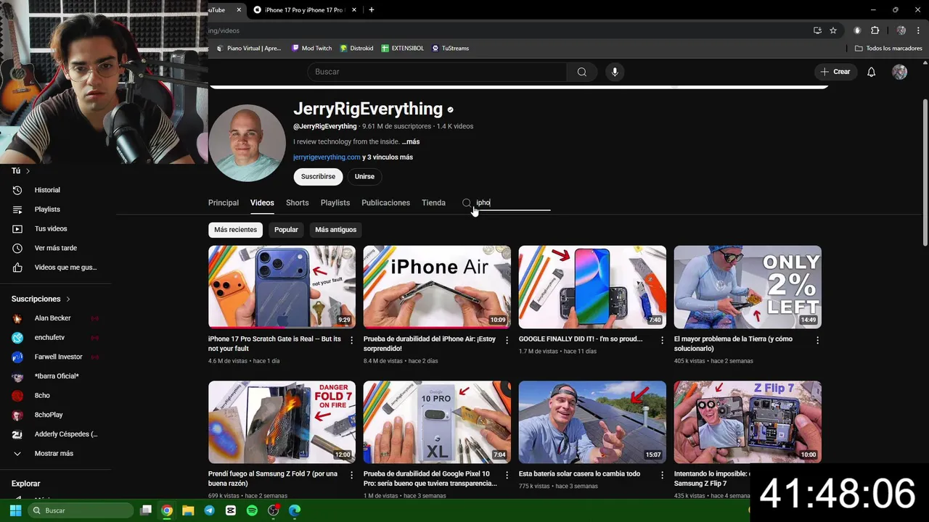The width and height of the screenshot is (929, 522).
Task: Open options for Esta batería solar casera video
Action: [662, 475]
